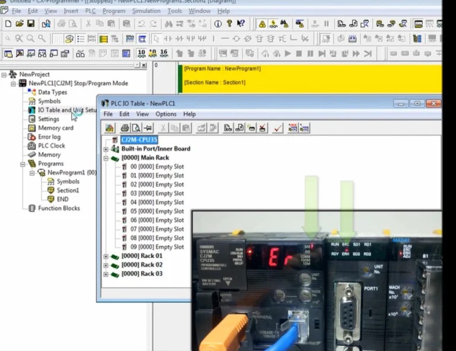Image resolution: width=456 pixels, height=351 pixels.
Task: Click Print Preview icon in IO Table toolbar
Action: [136, 128]
